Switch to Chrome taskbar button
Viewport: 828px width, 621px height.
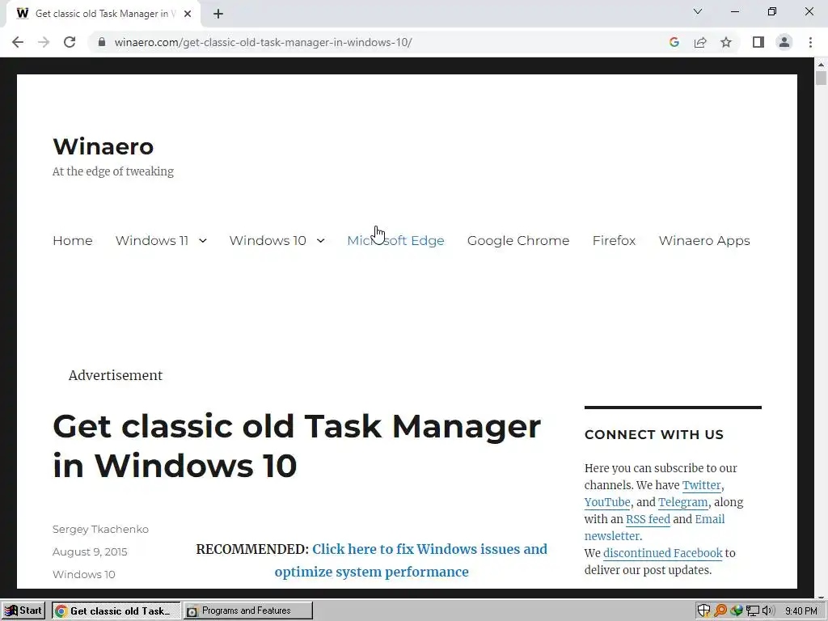point(116,610)
